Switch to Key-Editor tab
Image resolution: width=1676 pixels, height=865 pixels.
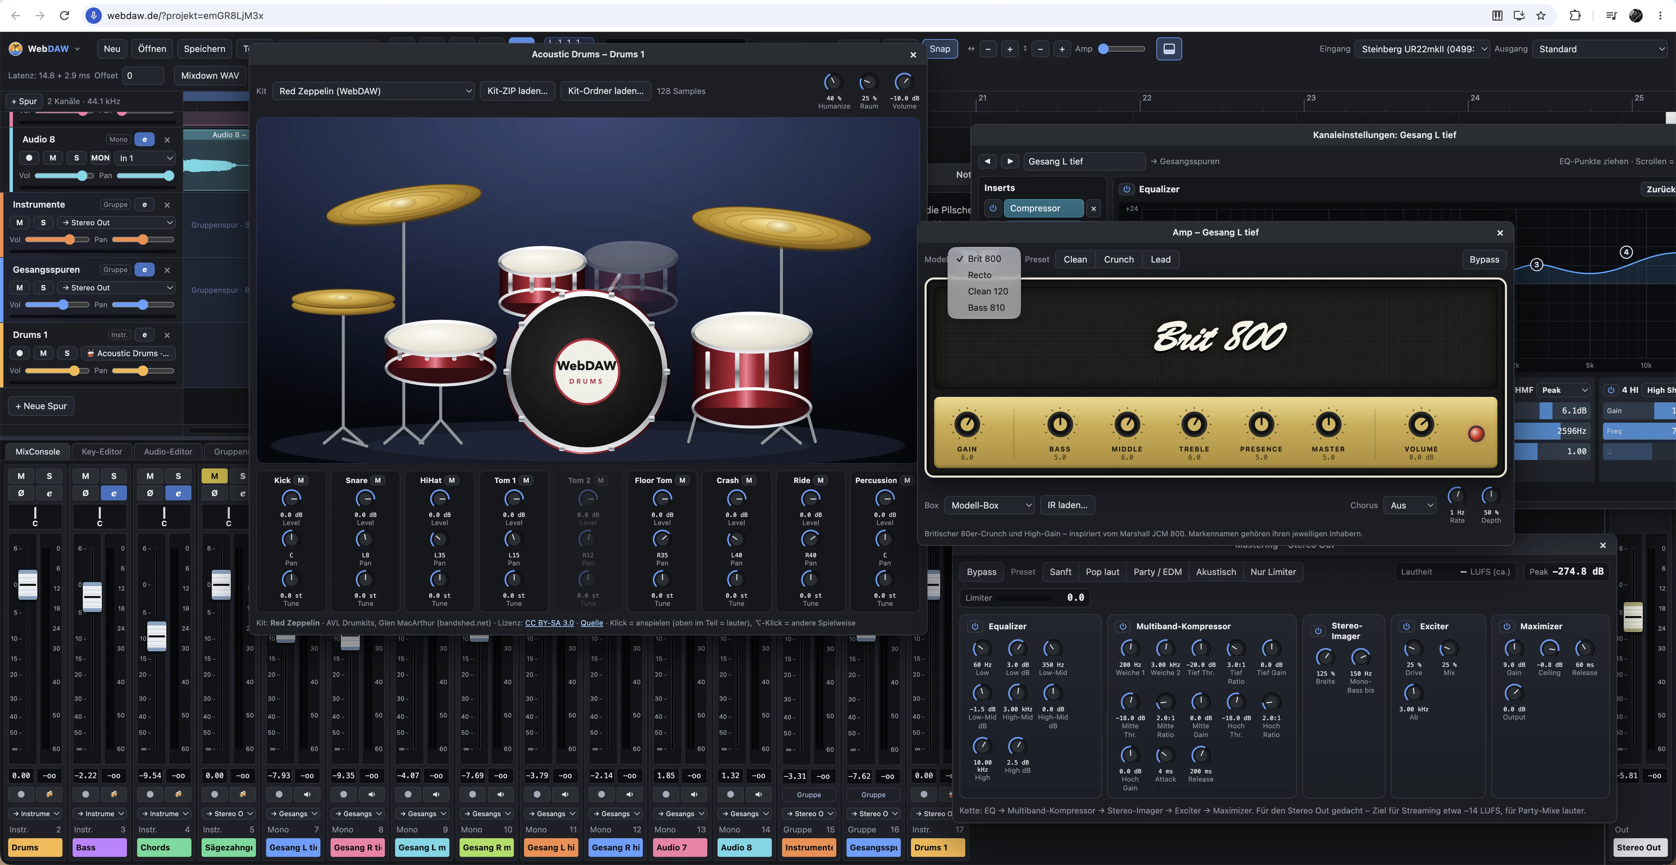click(x=101, y=451)
